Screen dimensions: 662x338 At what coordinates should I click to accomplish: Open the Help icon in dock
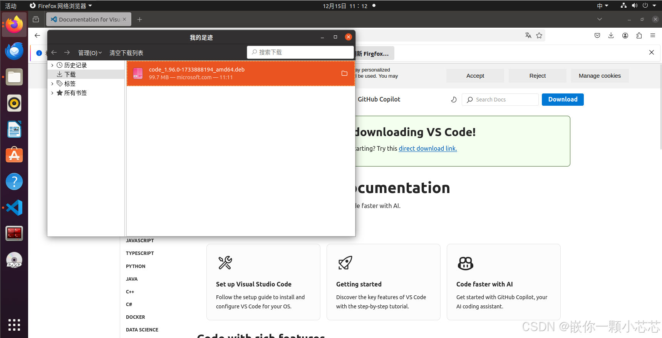click(x=14, y=181)
